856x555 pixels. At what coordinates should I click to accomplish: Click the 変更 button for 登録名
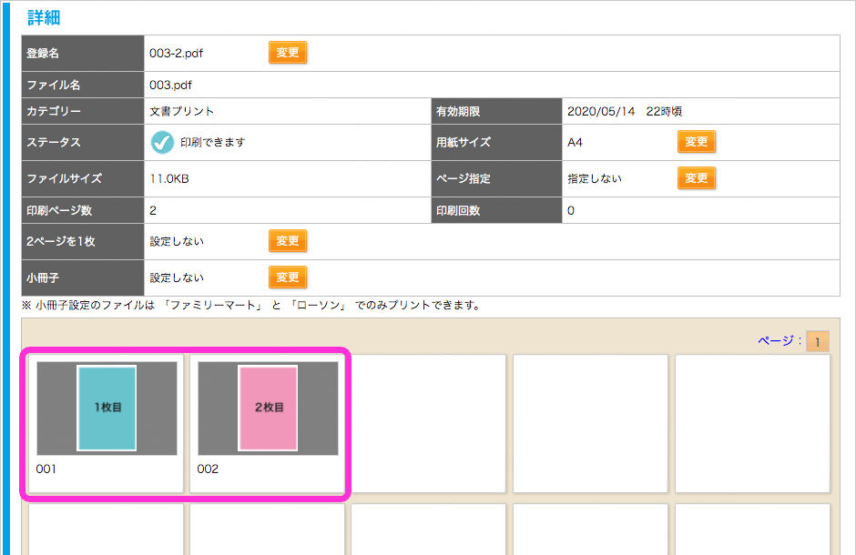(x=287, y=53)
